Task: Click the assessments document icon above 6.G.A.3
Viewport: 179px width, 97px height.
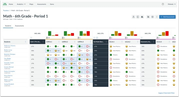Action: (x=157, y=38)
